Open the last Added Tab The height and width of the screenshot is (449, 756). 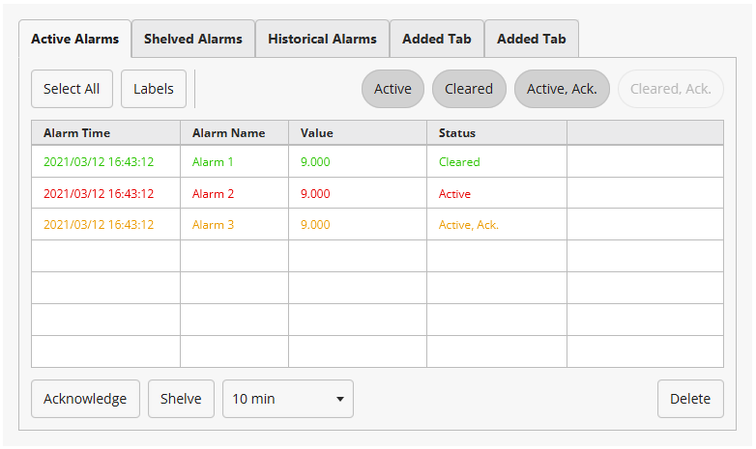pos(531,40)
